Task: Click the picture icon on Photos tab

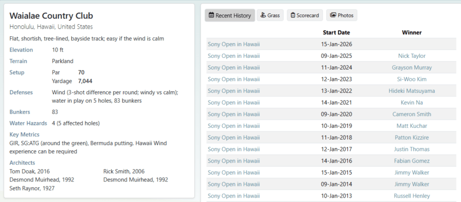Action: 333,15
